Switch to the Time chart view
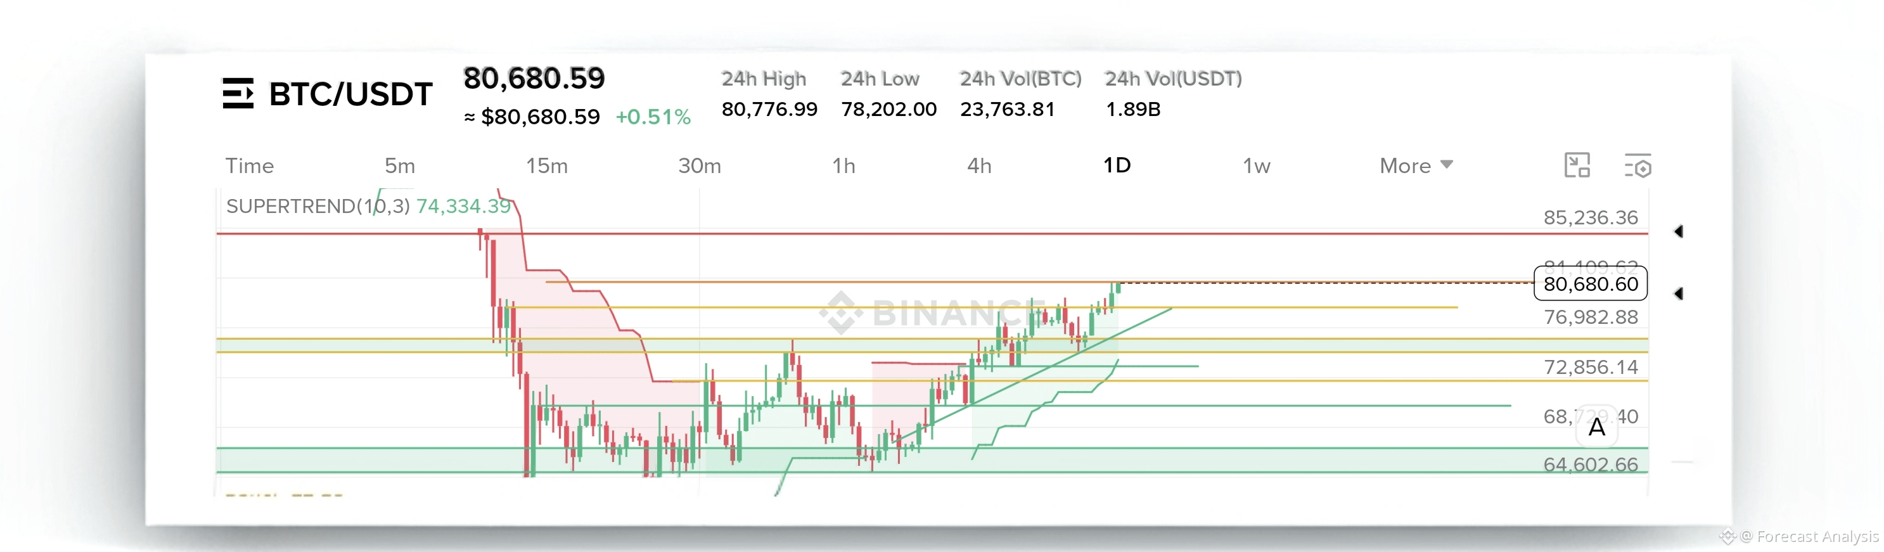1884x552 pixels. [x=250, y=166]
